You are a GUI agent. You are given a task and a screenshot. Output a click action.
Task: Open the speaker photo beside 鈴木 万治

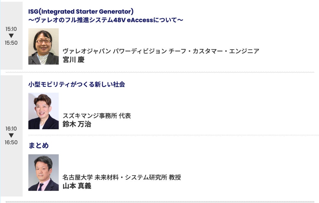43,111
